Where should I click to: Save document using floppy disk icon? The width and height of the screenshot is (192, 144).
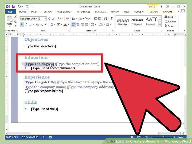[14, 6]
